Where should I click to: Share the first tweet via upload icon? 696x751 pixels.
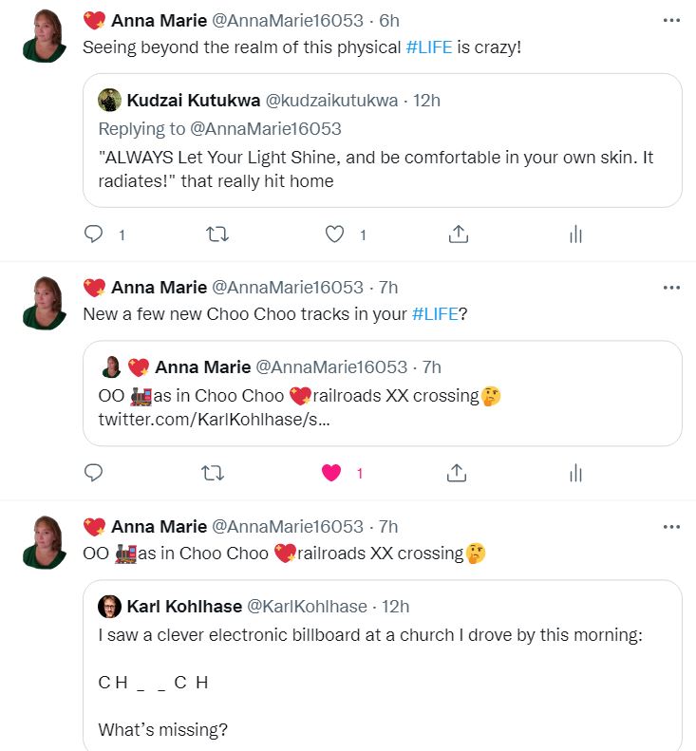tap(458, 235)
